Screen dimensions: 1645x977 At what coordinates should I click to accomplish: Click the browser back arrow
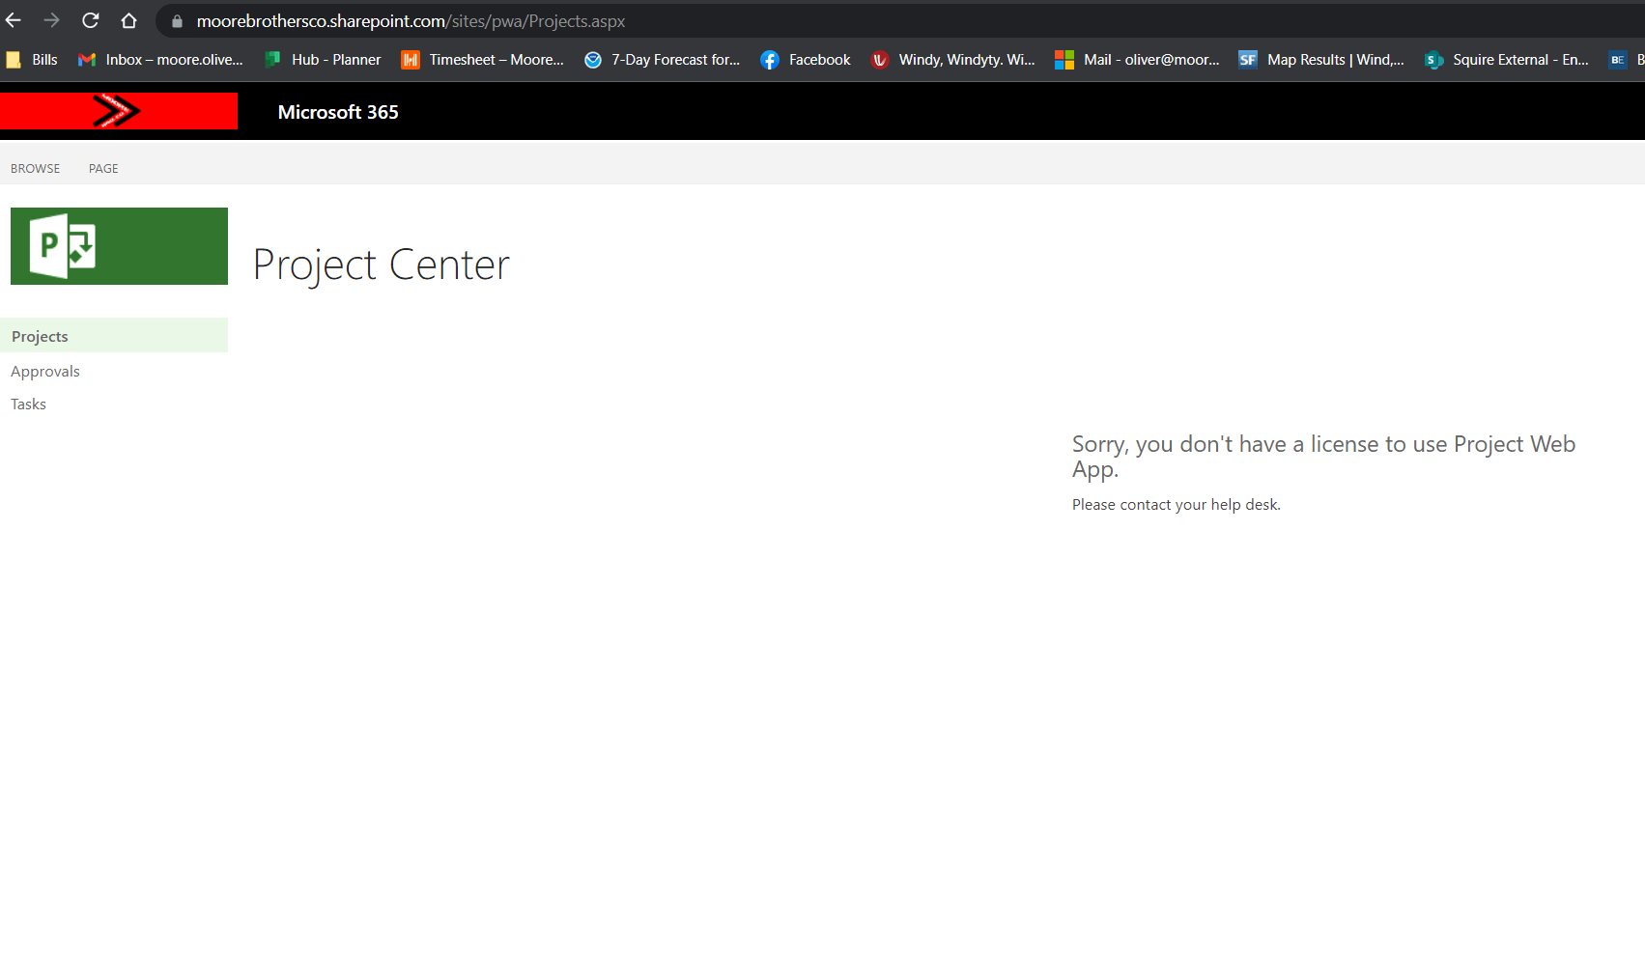click(x=14, y=20)
